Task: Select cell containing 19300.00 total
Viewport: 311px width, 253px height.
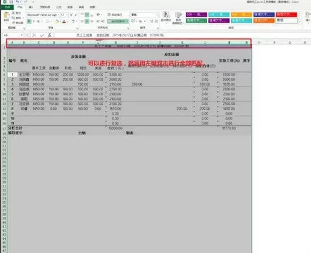Action: [x=115, y=128]
